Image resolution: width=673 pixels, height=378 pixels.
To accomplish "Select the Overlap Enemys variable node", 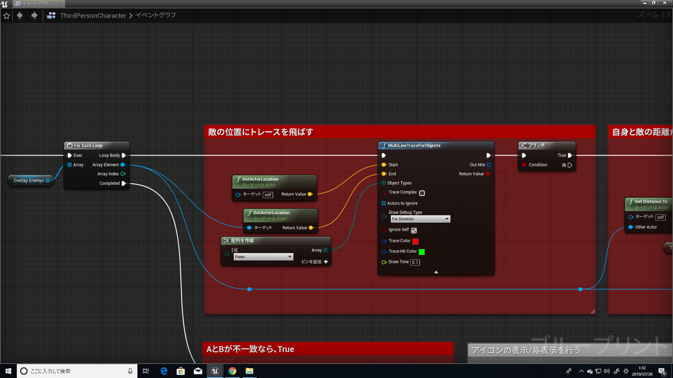I will (31, 180).
